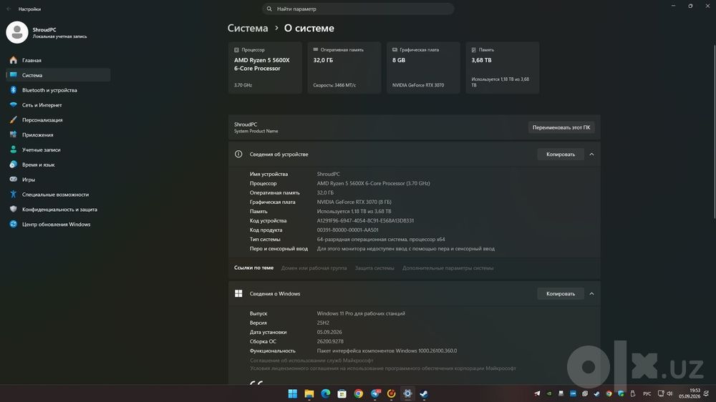Open Домен или рабочая группа link
This screenshot has height=402, width=716.
click(x=314, y=268)
